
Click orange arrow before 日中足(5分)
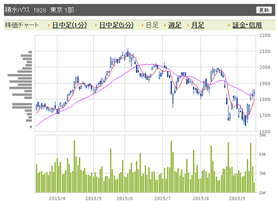click(96, 25)
